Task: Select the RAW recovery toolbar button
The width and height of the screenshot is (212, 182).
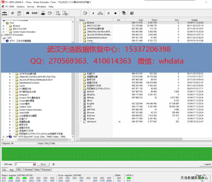Action: coord(35,13)
